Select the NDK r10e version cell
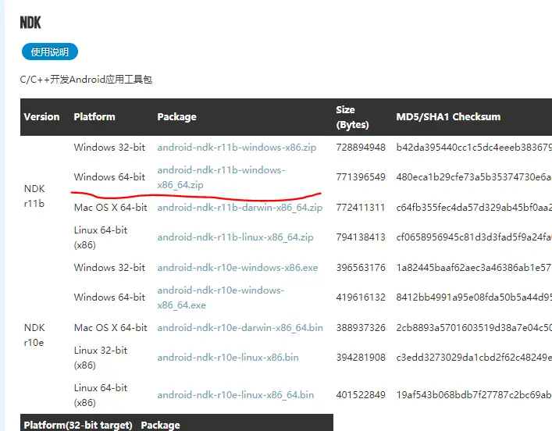Screen dimensions: 552x431 pyautogui.click(x=34, y=335)
